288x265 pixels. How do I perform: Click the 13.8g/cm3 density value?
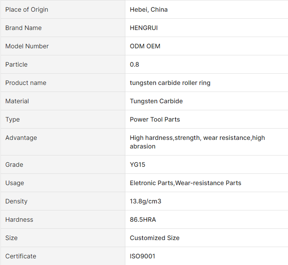pos(145,201)
